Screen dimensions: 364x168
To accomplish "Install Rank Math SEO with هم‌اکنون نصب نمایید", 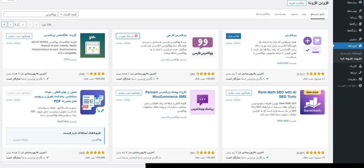I will coord(237,93).
